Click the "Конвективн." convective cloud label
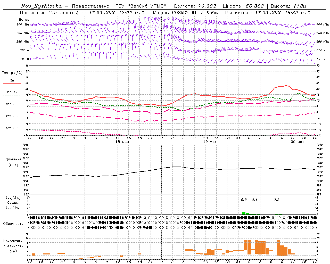This screenshot has height=264, width=330. [13, 241]
